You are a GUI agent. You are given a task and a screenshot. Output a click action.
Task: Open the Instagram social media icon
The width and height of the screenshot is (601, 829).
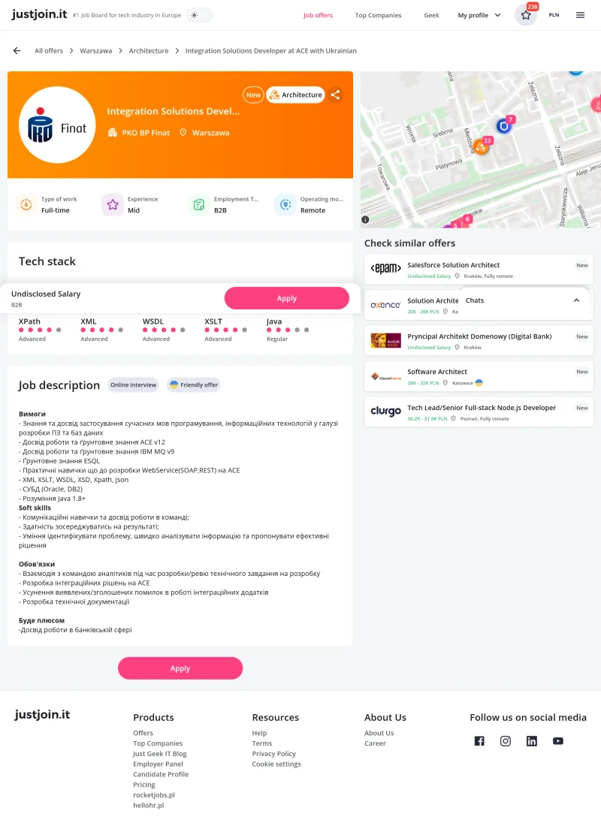click(506, 740)
